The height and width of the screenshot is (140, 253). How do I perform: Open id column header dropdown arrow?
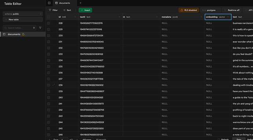coord(75,17)
